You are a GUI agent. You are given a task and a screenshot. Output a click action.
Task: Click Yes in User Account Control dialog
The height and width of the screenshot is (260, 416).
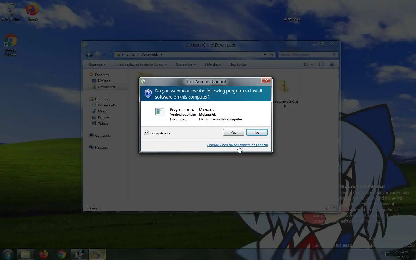[x=233, y=133]
